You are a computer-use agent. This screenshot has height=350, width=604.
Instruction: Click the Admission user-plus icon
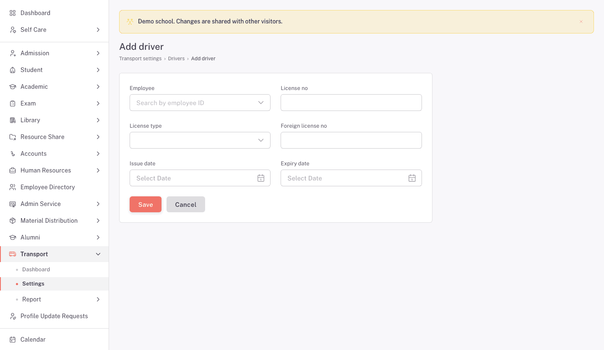pyautogui.click(x=13, y=53)
